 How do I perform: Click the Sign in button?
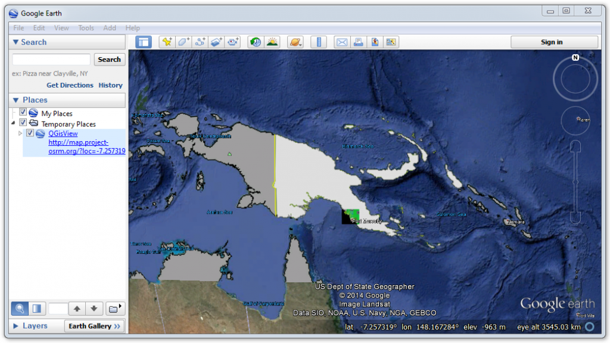(554, 42)
